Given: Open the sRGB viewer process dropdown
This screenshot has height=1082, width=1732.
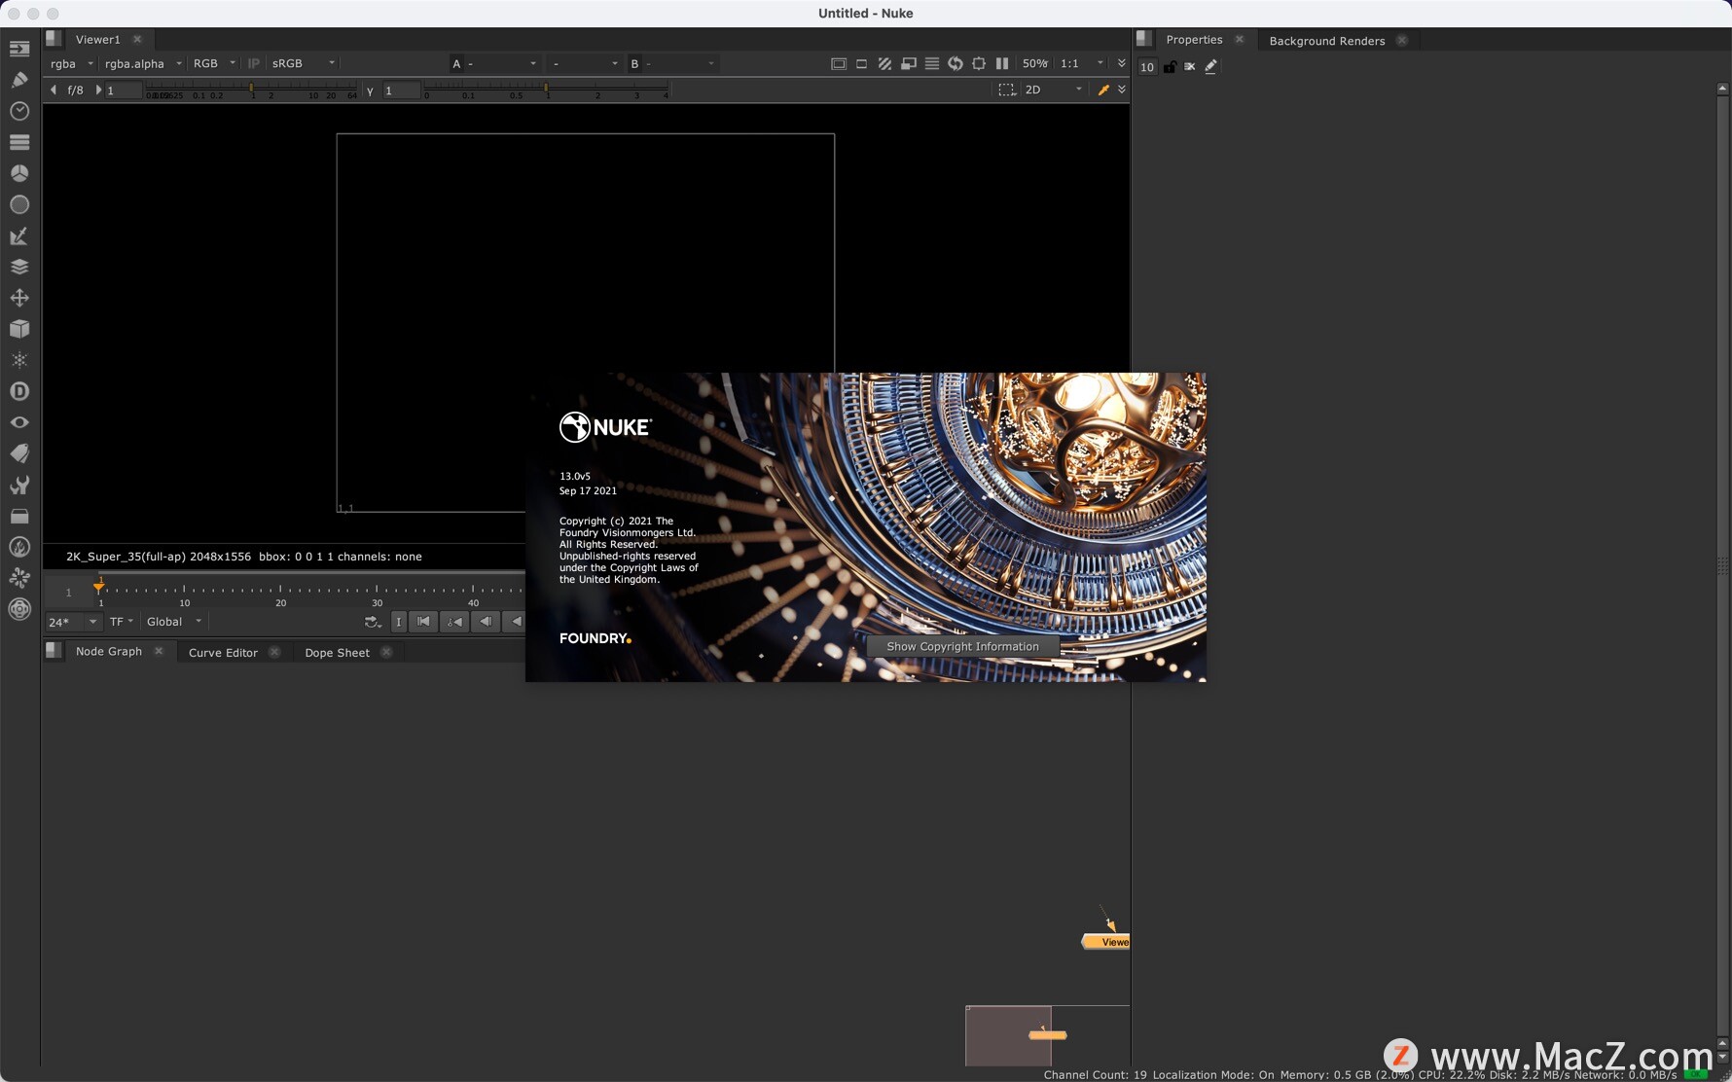Looking at the screenshot, I should pos(303,63).
